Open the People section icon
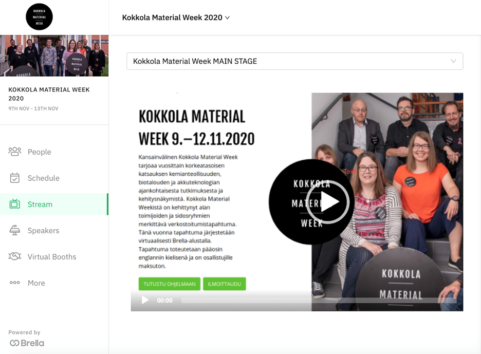 click(x=15, y=152)
